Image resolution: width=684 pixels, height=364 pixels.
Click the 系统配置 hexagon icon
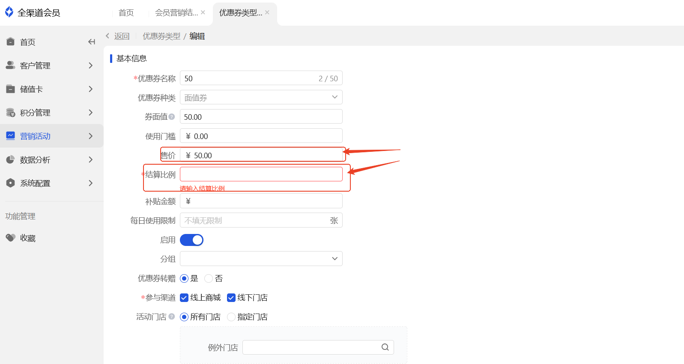11,183
